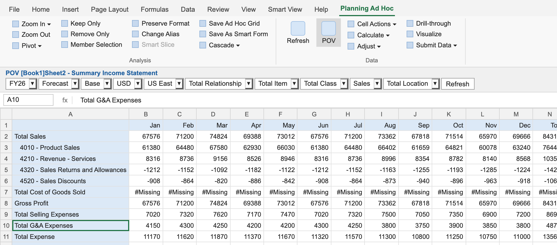Expand the Cascade dropdown arrow

pos(238,46)
